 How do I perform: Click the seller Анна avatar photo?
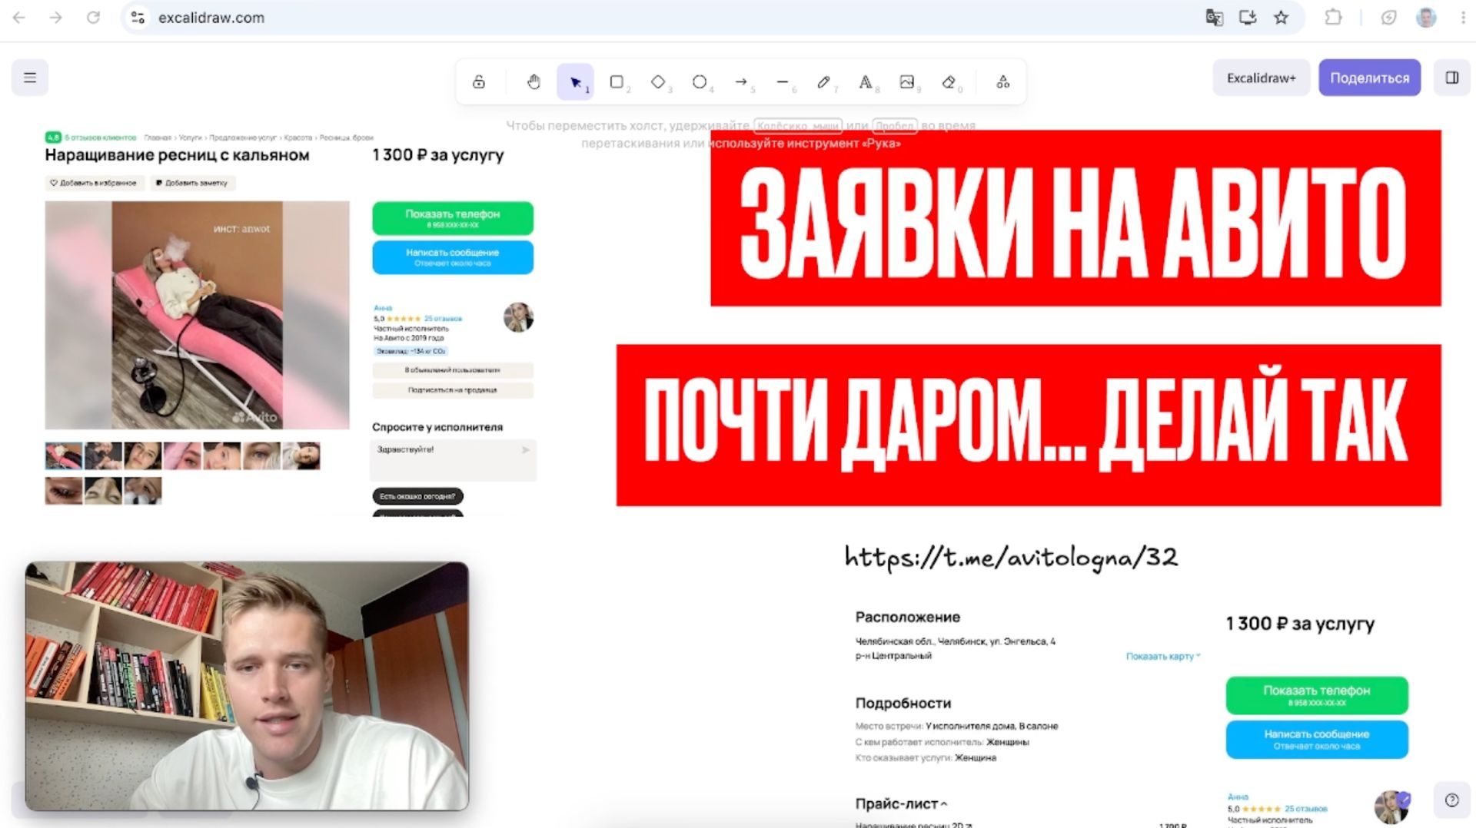[x=518, y=317]
